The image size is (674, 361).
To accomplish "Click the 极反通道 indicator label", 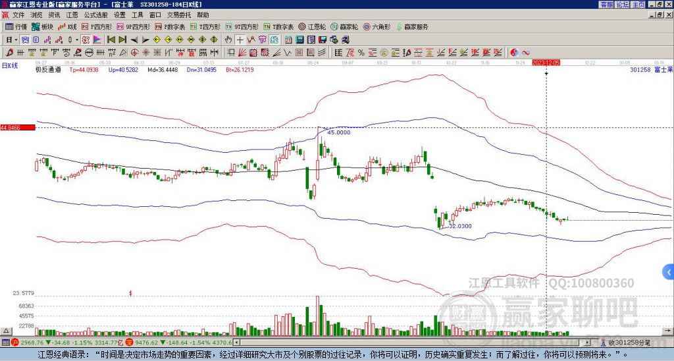I will click(48, 69).
